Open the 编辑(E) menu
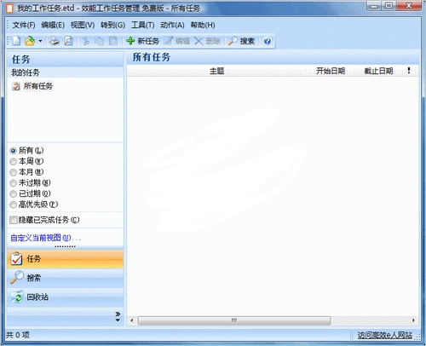 [x=53, y=25]
